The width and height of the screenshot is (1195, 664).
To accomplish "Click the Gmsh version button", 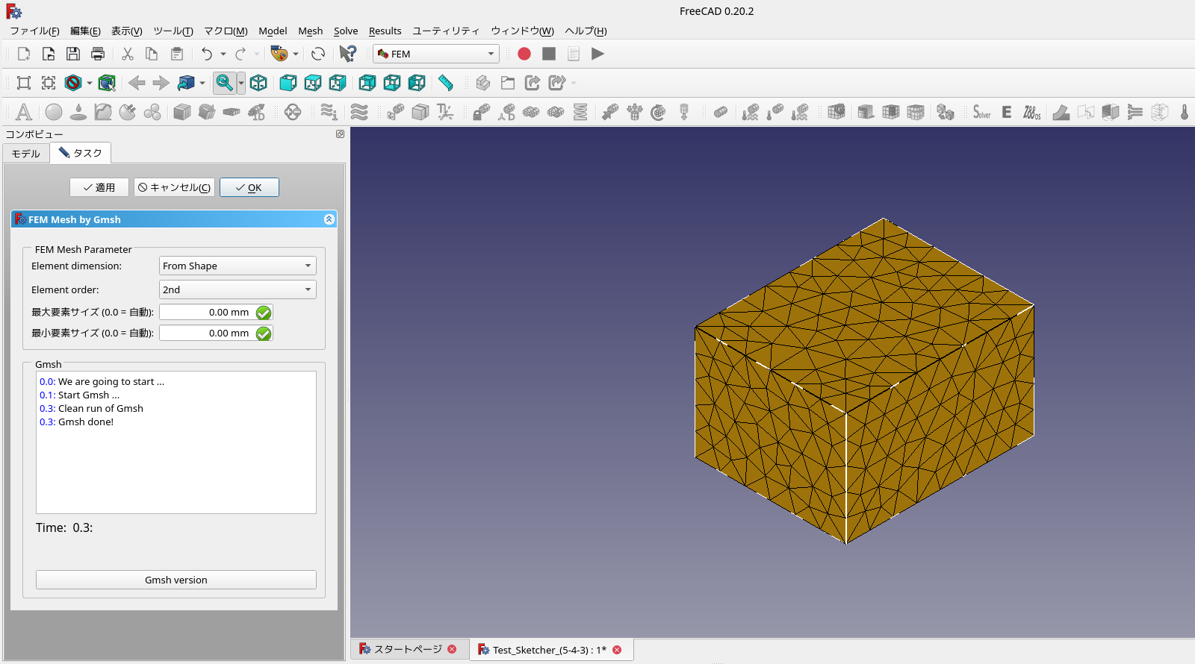I will click(x=176, y=580).
